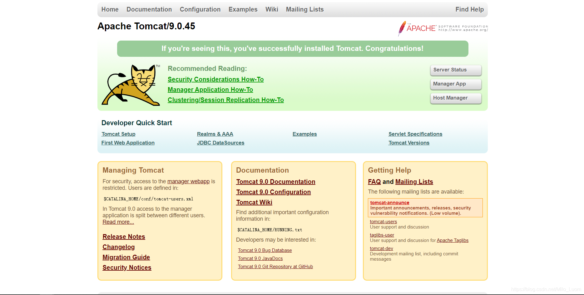Open Examples link in Developer Quick Start

click(x=304, y=134)
